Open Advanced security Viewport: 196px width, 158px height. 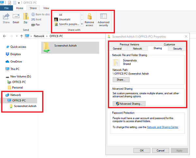[104, 20]
